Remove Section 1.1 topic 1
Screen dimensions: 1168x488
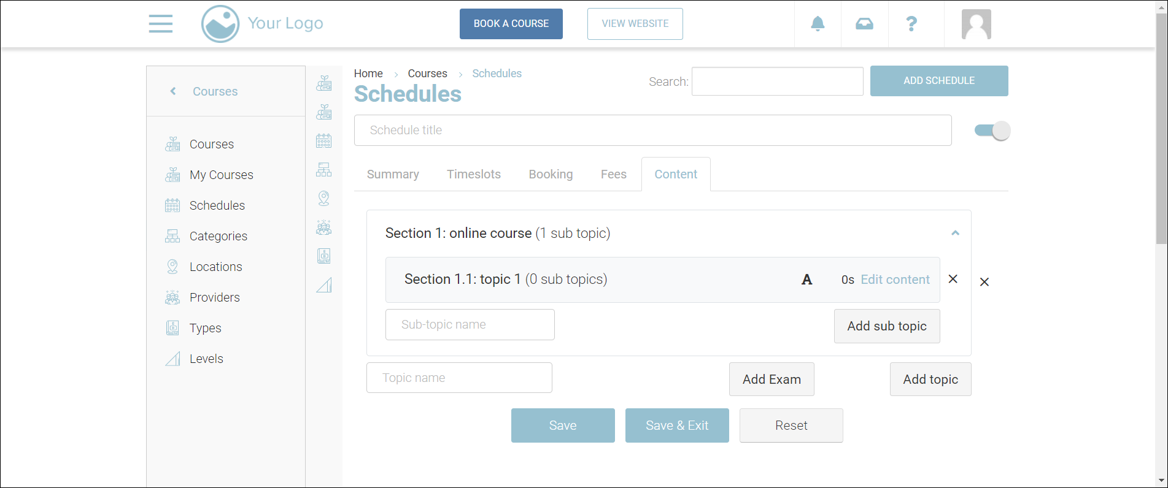953,279
